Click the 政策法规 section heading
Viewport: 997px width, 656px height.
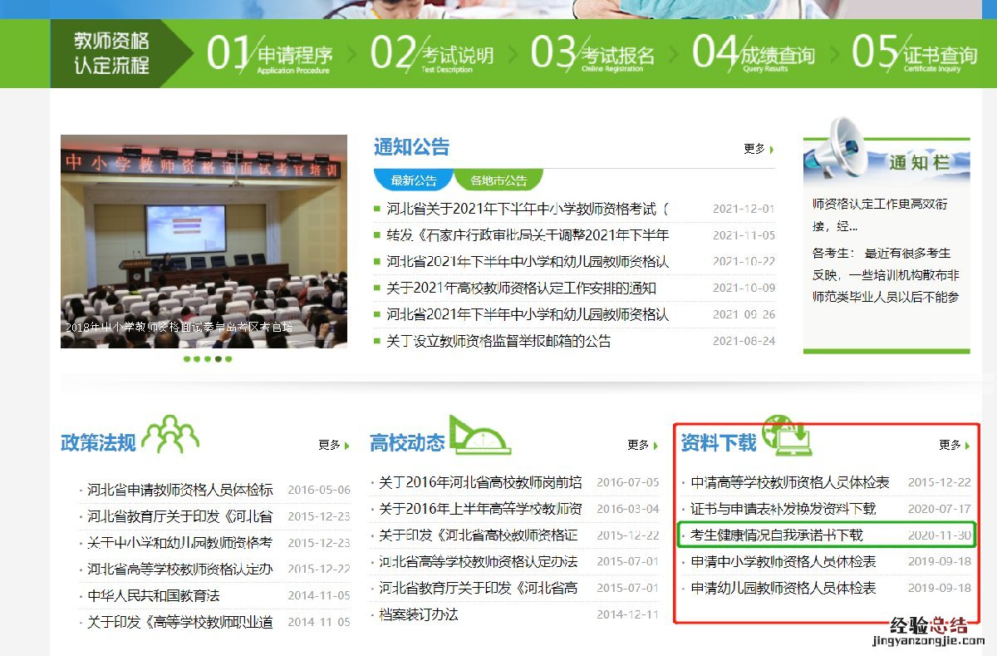pyautogui.click(x=98, y=442)
